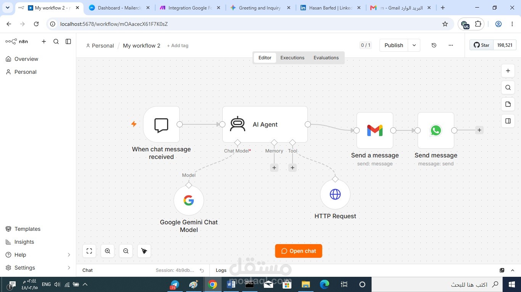The height and width of the screenshot is (292, 521).
Task: Click the n8n logo in sidebar
Action: click(16, 41)
